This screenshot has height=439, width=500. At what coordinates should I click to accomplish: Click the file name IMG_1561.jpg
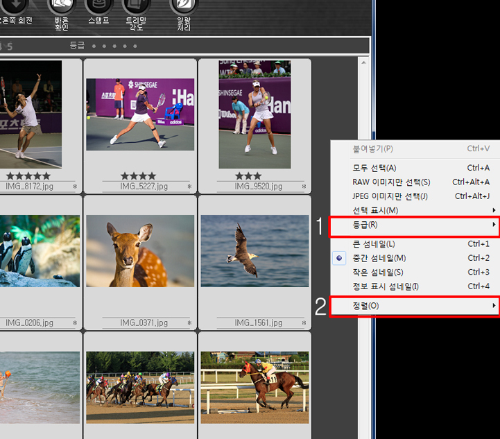[259, 322]
